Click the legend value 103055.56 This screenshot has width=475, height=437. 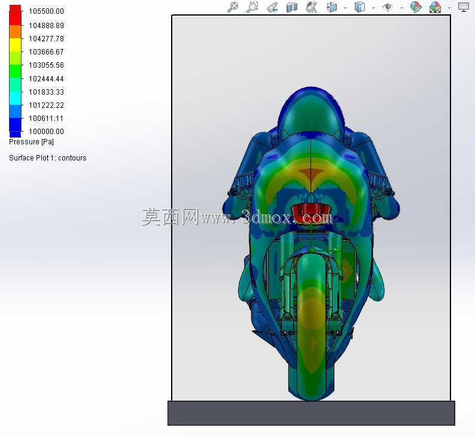coord(46,65)
